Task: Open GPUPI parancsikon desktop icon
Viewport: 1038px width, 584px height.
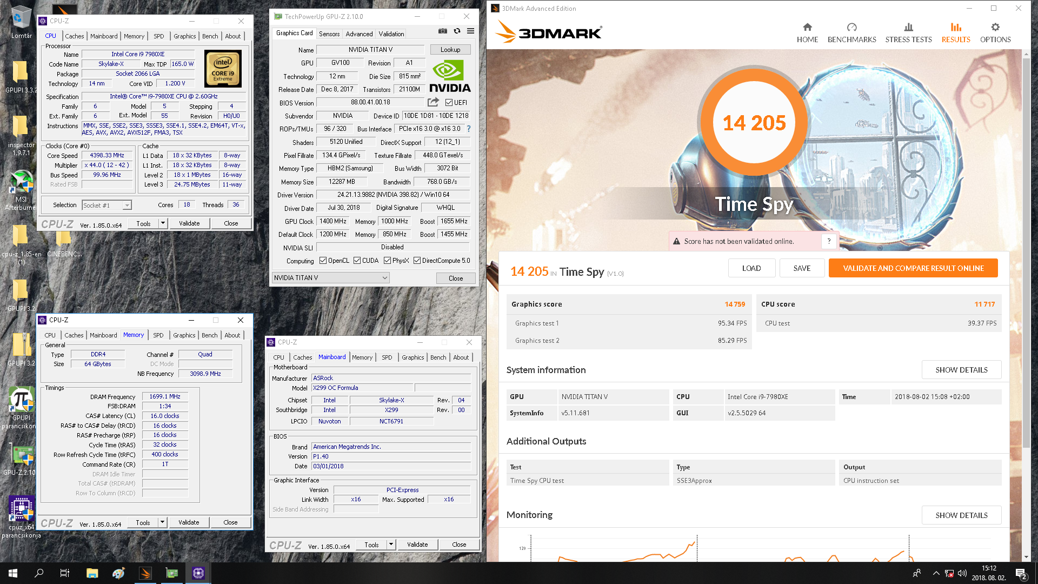Action: pyautogui.click(x=21, y=408)
